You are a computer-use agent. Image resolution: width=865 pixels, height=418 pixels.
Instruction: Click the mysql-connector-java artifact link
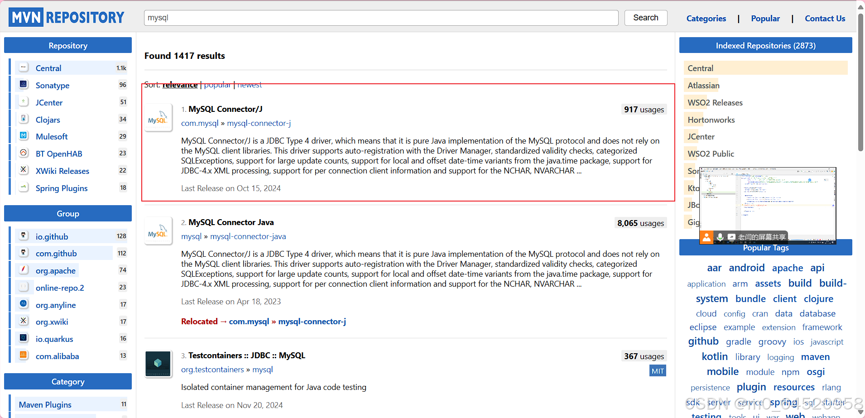click(248, 236)
